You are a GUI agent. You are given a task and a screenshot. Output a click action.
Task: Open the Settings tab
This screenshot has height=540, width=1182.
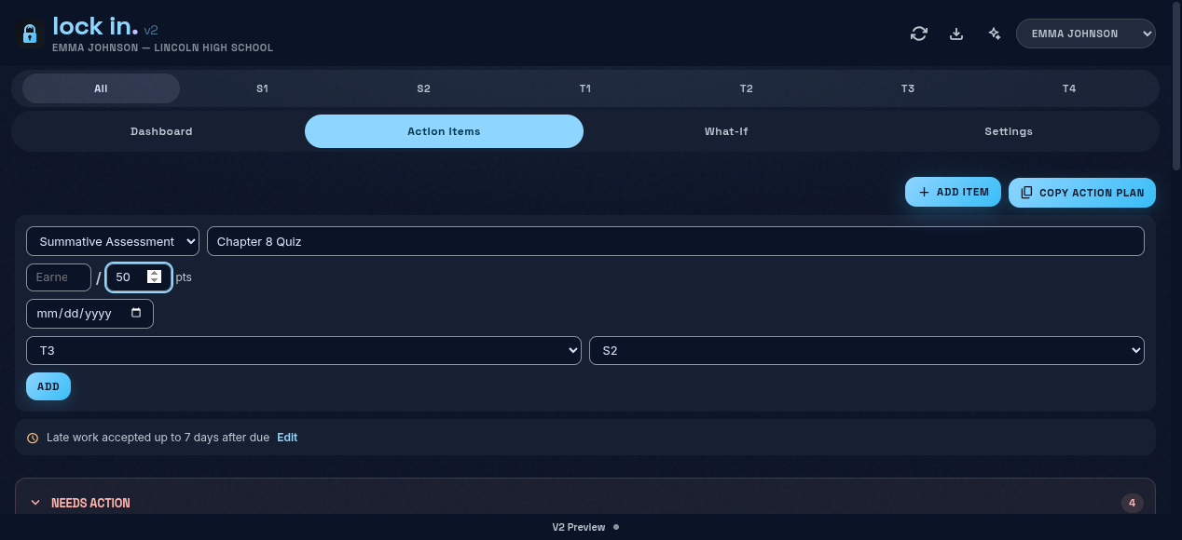click(x=1009, y=131)
